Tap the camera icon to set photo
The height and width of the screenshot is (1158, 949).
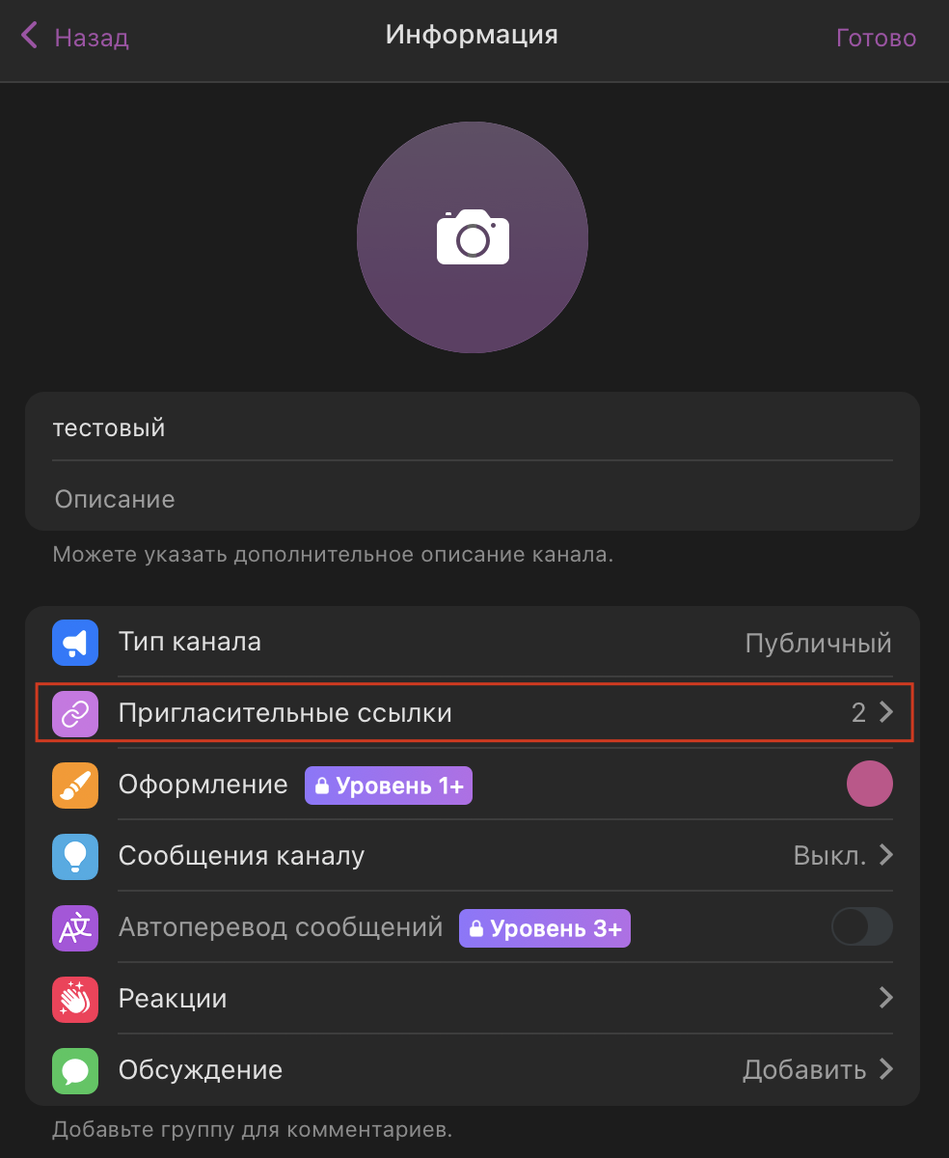click(473, 237)
